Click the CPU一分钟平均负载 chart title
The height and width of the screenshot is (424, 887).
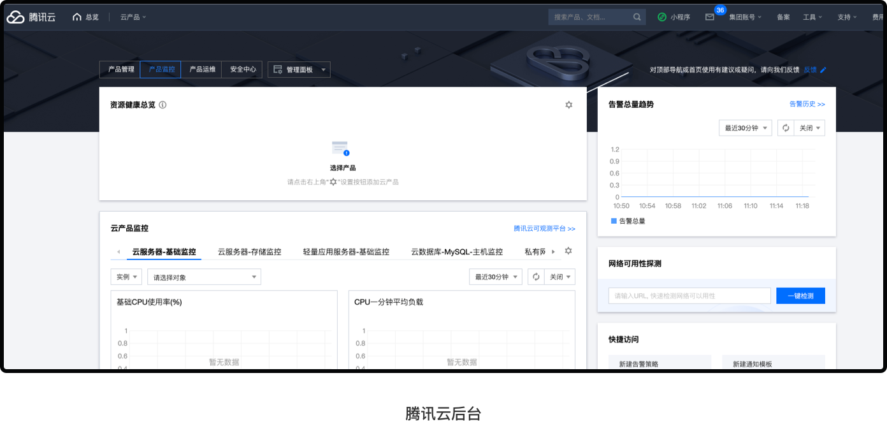pos(389,302)
